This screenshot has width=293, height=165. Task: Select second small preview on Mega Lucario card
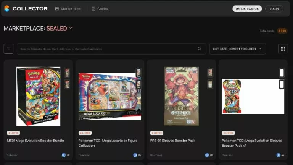(138, 84)
